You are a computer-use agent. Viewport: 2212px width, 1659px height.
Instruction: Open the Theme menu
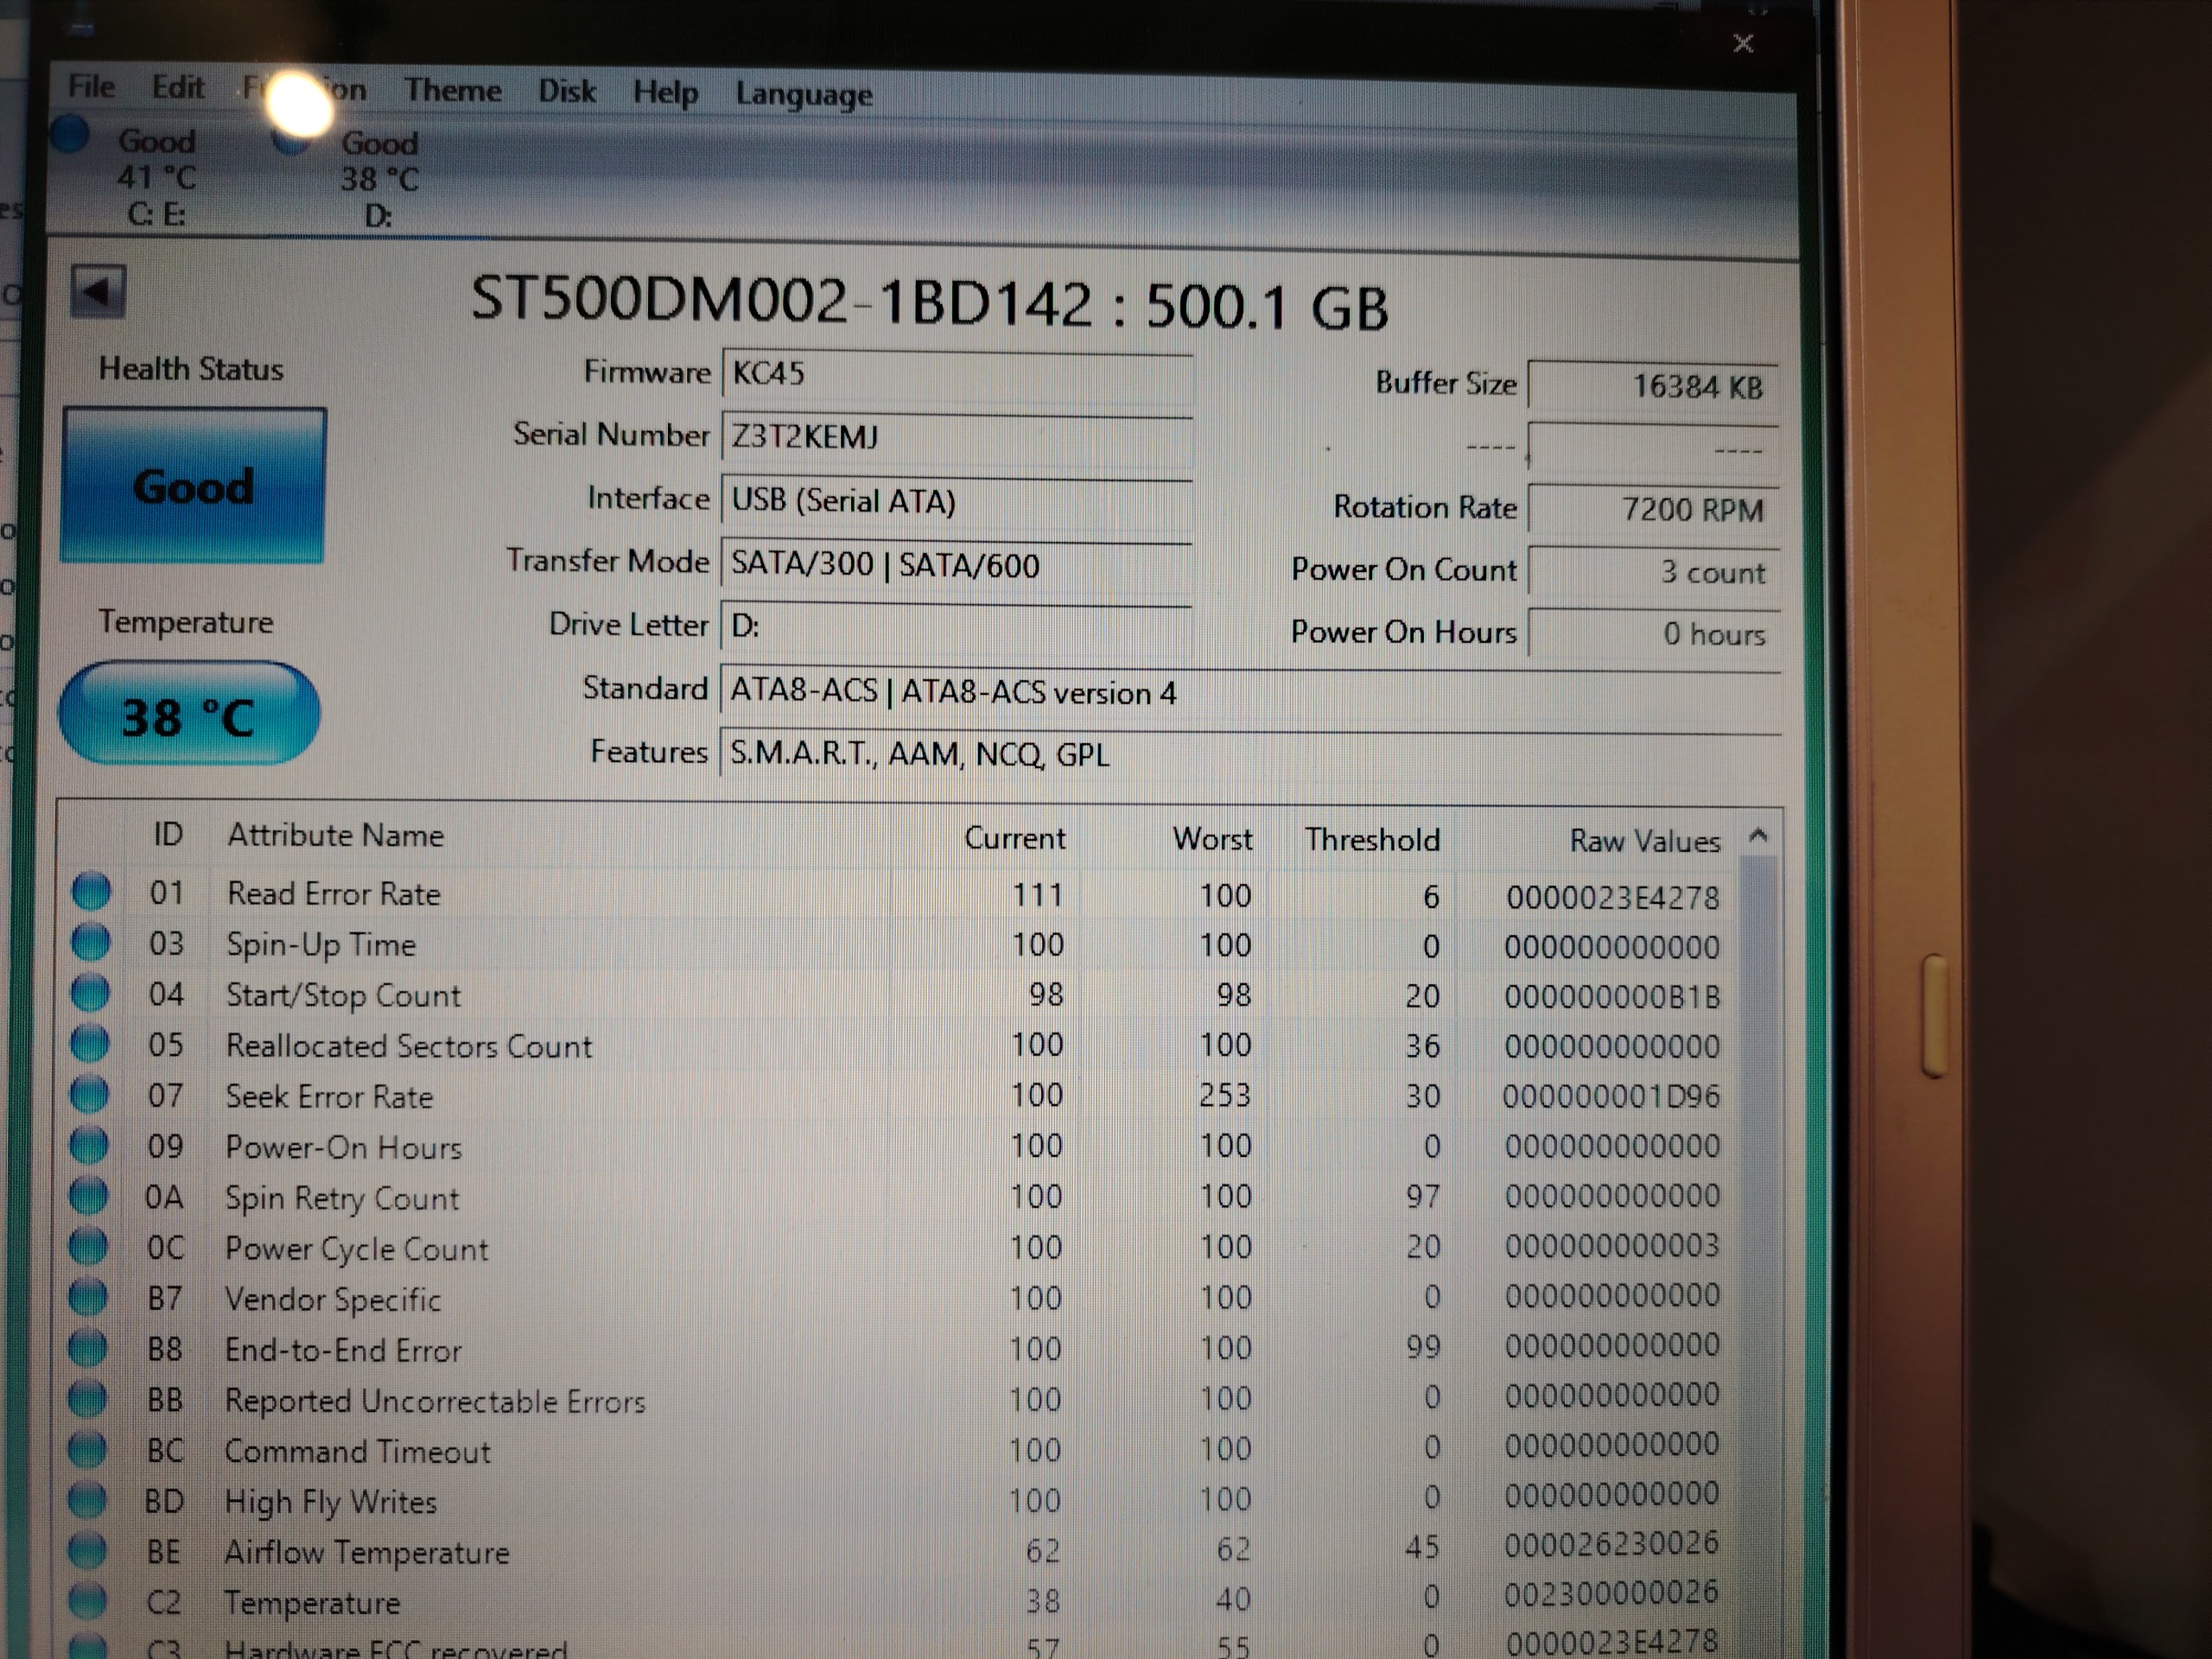click(x=452, y=91)
